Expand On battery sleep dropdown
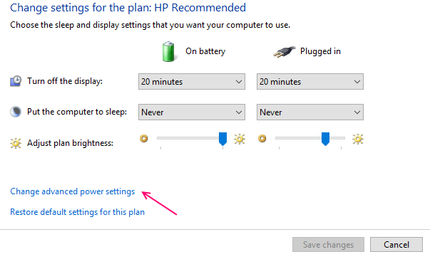430x269 pixels. click(x=192, y=112)
